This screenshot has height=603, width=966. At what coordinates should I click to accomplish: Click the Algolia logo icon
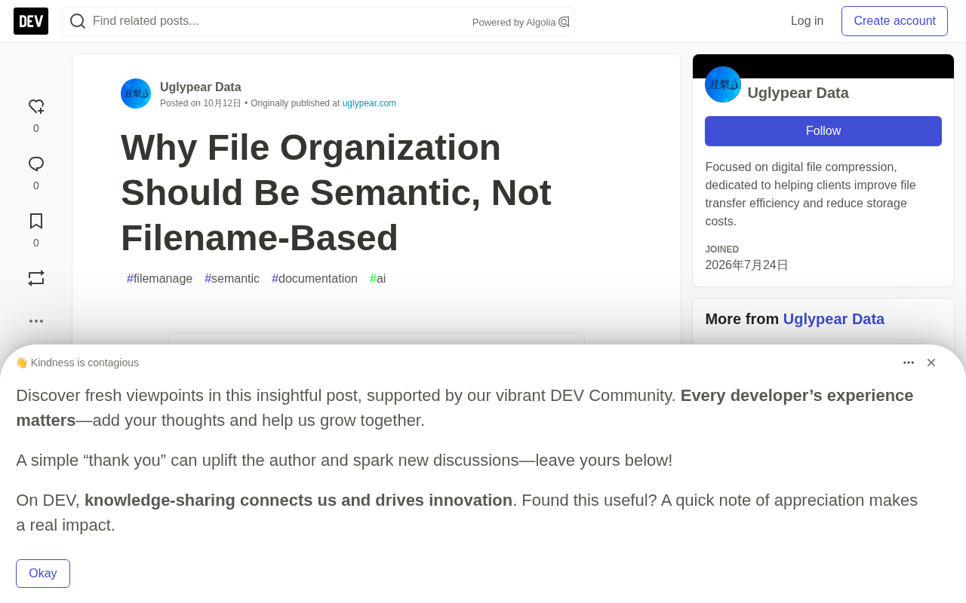[564, 22]
